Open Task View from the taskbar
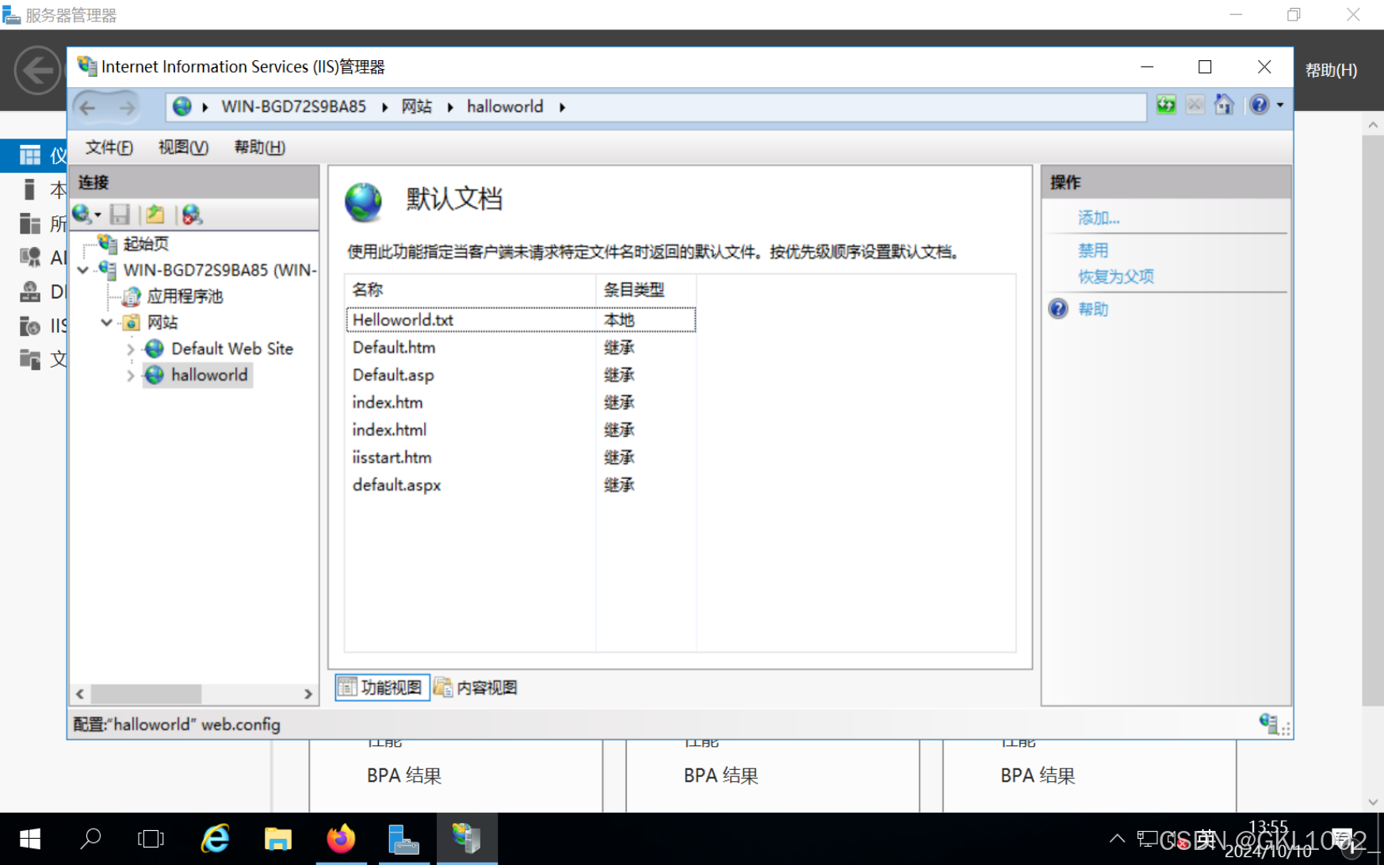This screenshot has width=1384, height=865. [151, 839]
